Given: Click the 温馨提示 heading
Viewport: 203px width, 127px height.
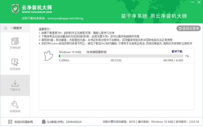Looking at the screenshot, I should pyautogui.click(x=45, y=29).
